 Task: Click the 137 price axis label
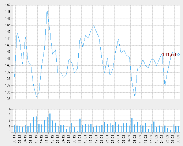(8, 85)
